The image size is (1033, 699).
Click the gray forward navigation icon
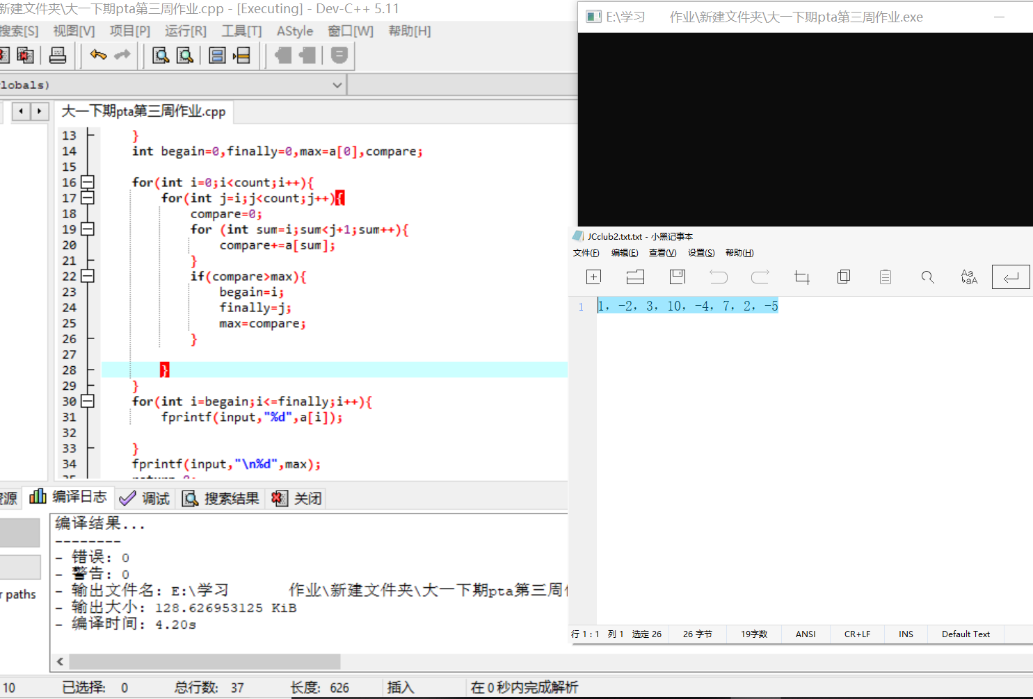click(307, 55)
